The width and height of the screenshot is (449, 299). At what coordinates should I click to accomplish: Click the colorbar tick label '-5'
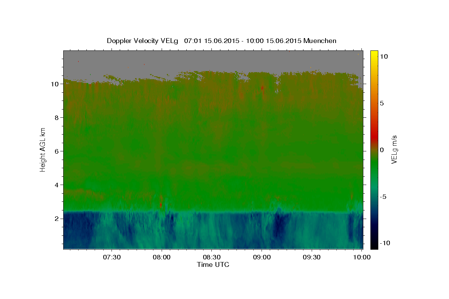tap(382, 197)
